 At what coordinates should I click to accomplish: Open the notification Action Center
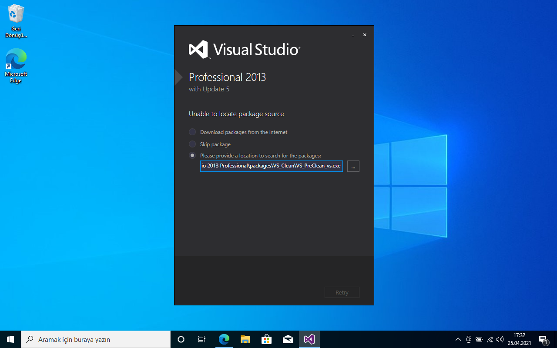(x=543, y=339)
